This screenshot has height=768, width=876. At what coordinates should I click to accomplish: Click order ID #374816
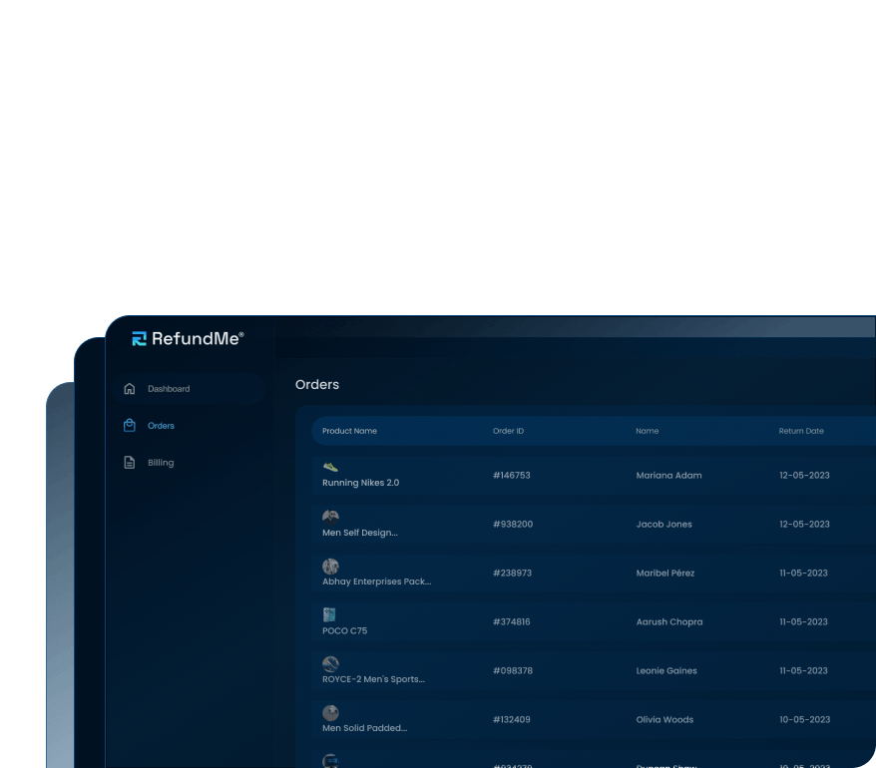click(512, 621)
